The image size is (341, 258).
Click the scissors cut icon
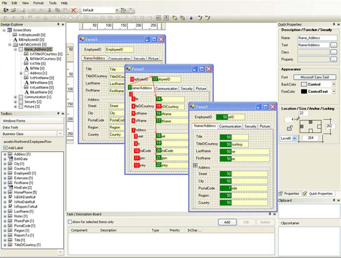click(50, 10)
